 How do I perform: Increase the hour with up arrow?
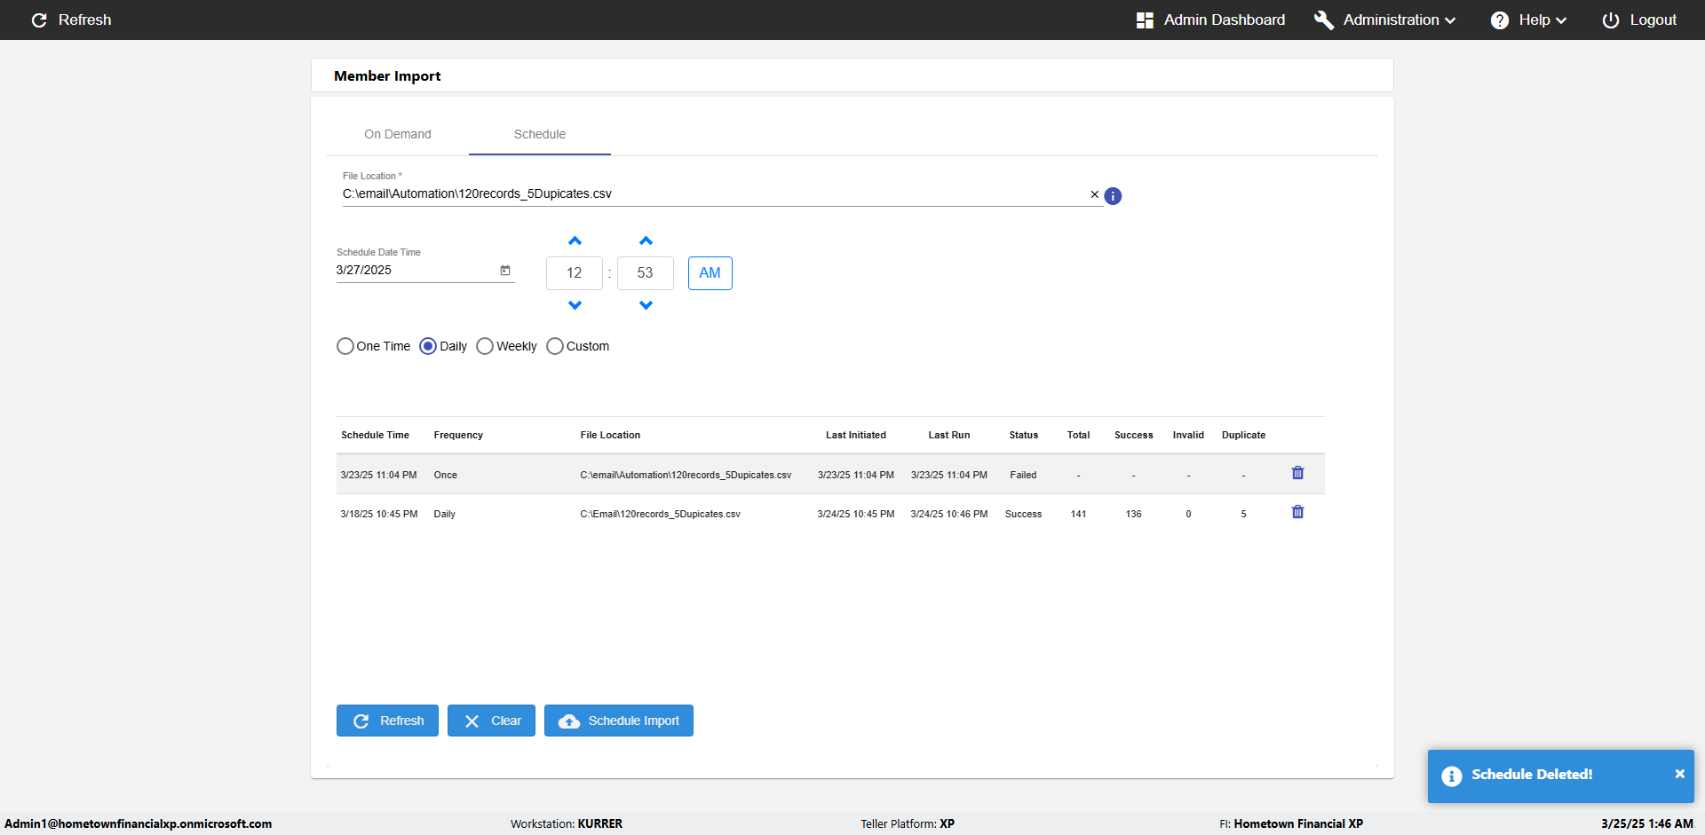575,241
